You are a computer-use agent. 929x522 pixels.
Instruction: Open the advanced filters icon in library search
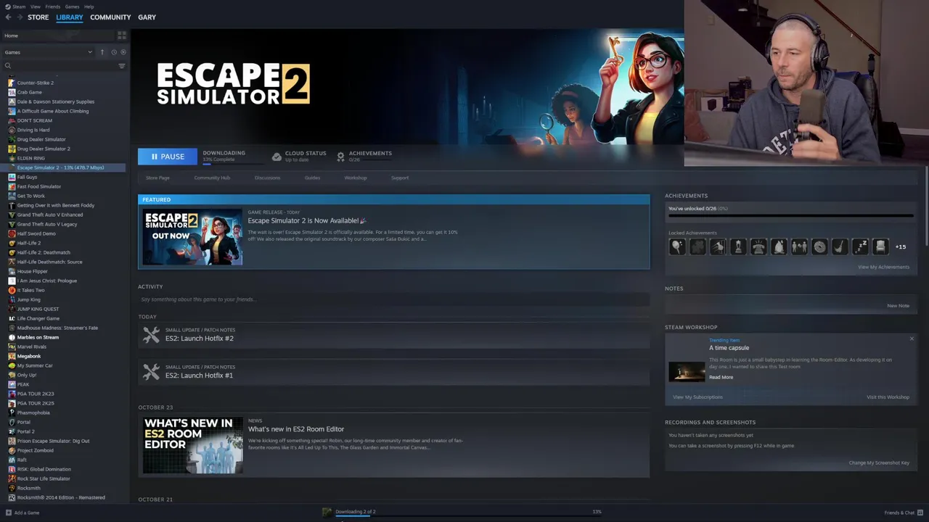[x=122, y=66]
